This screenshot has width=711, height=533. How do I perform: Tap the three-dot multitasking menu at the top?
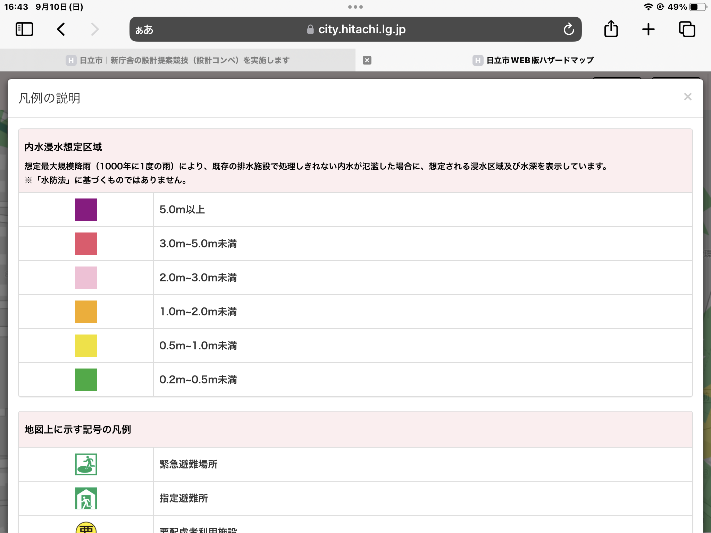355,7
